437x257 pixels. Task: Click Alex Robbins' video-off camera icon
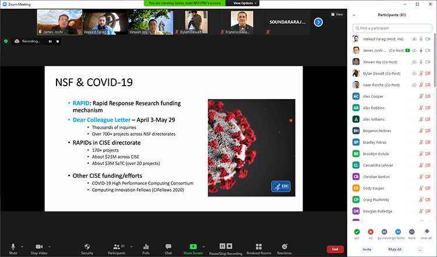[x=428, y=108]
